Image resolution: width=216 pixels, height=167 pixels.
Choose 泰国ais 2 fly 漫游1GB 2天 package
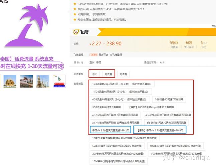111,130
